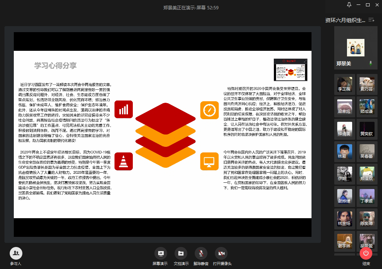Pin the meeting window on top

349,4
